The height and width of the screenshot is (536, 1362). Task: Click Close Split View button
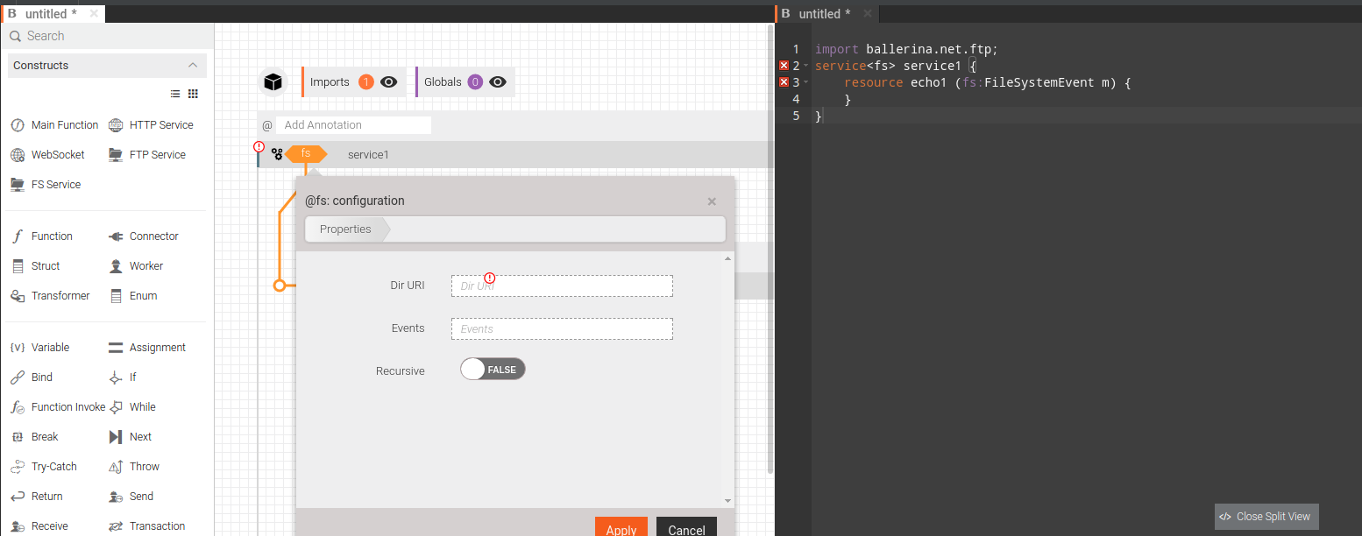point(1266,517)
